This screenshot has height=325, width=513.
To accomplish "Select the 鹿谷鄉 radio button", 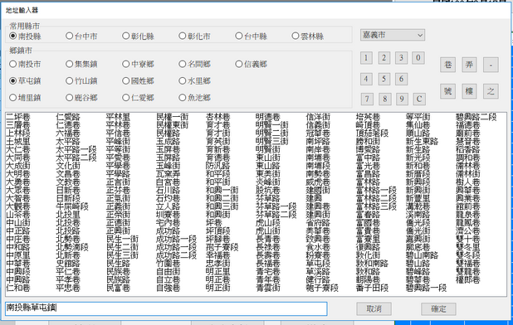I will [x=81, y=97].
